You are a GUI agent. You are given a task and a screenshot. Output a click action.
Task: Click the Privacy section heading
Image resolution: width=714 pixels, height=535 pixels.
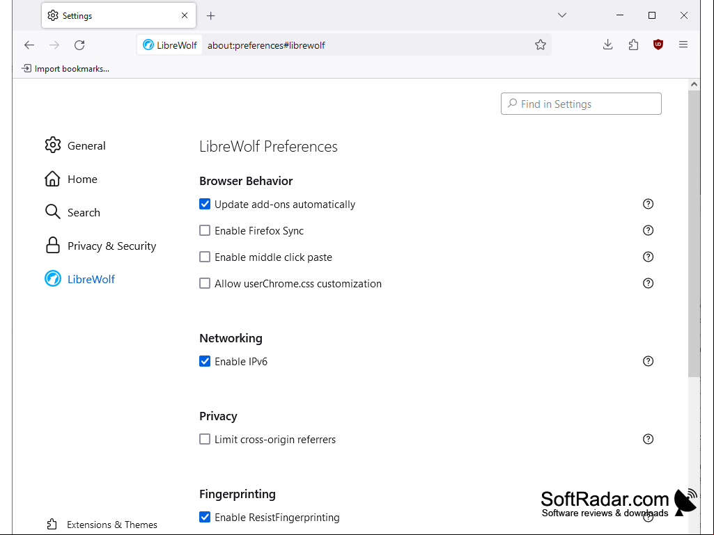click(x=218, y=416)
